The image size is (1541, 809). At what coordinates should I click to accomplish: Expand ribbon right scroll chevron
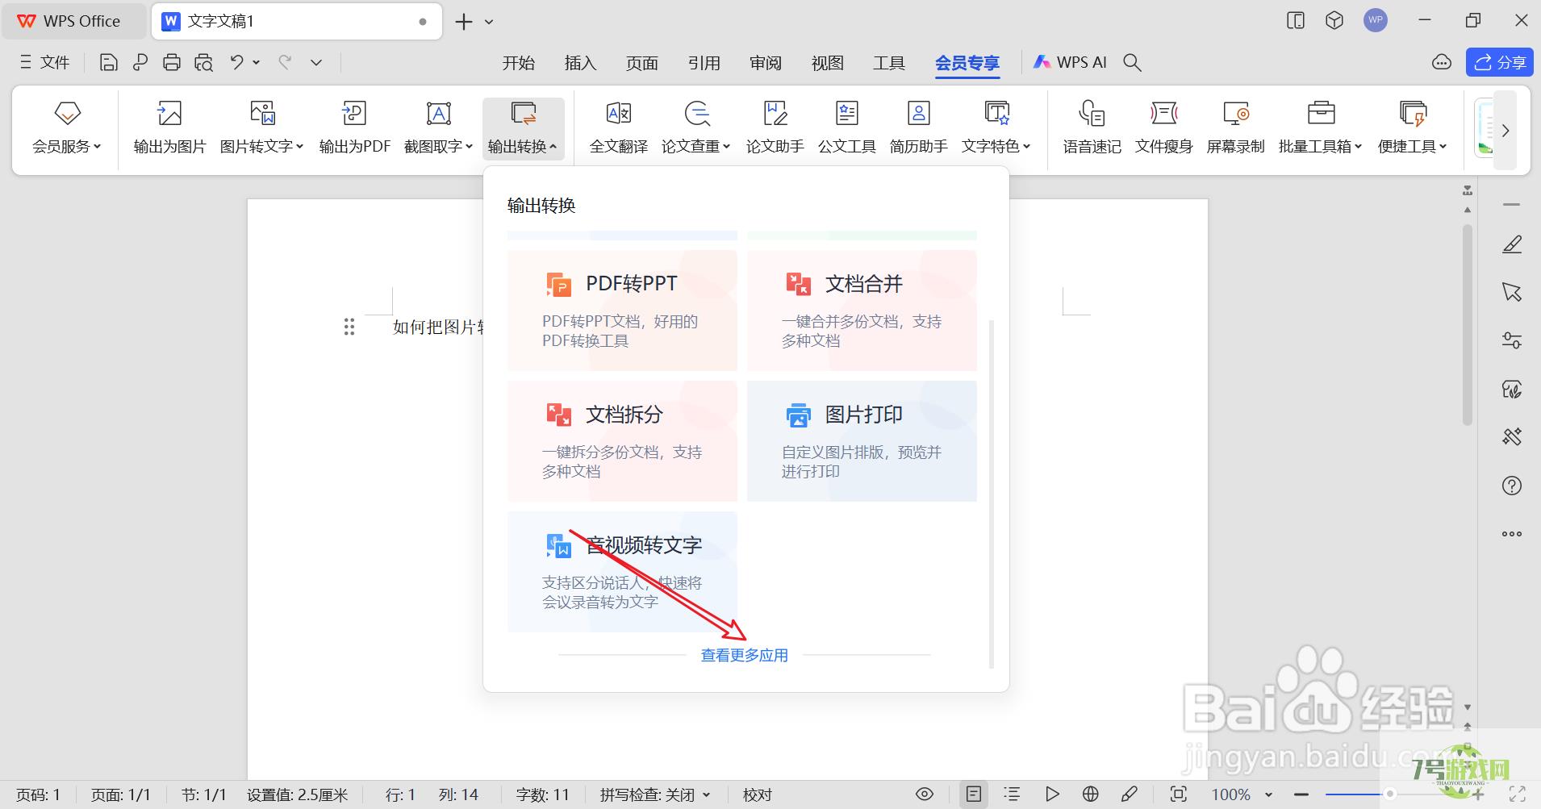coord(1506,130)
